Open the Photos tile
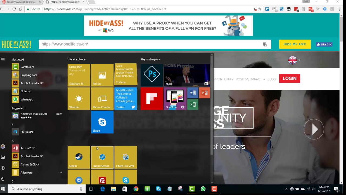Image resolution: width=346 pixels, height=195 pixels. point(102,75)
